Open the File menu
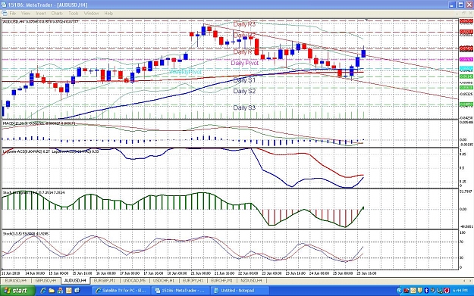 [13, 14]
